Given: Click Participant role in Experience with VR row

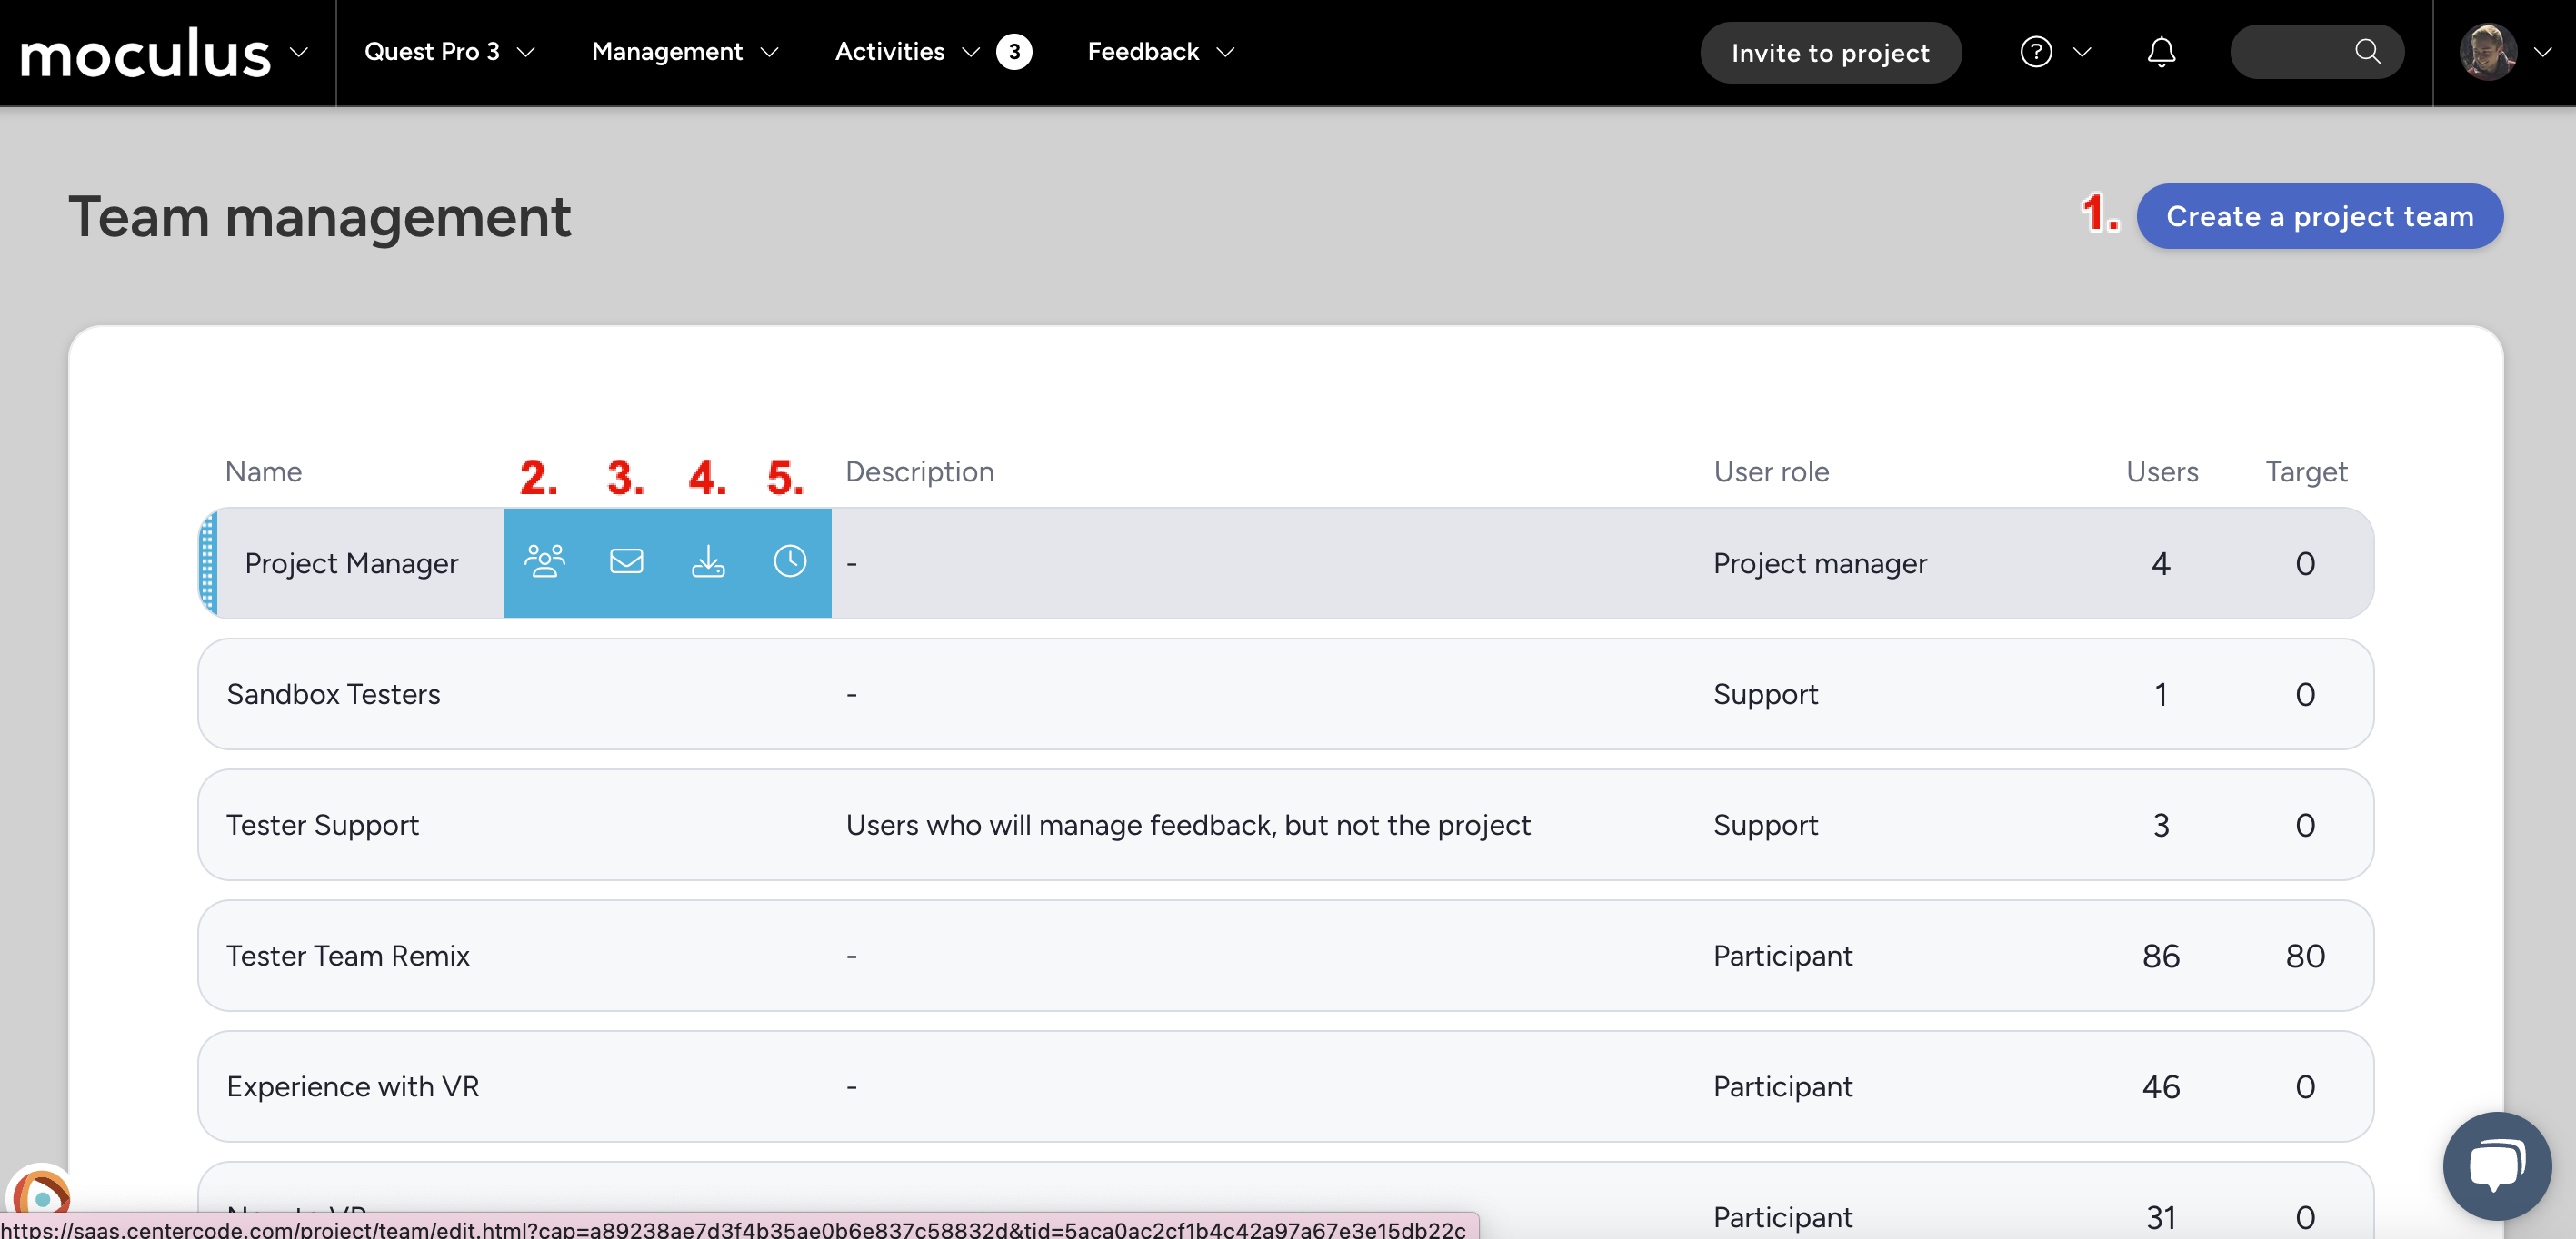Looking at the screenshot, I should 1783,1087.
